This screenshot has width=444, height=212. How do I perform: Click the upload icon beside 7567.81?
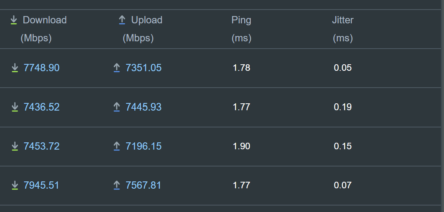117,186
